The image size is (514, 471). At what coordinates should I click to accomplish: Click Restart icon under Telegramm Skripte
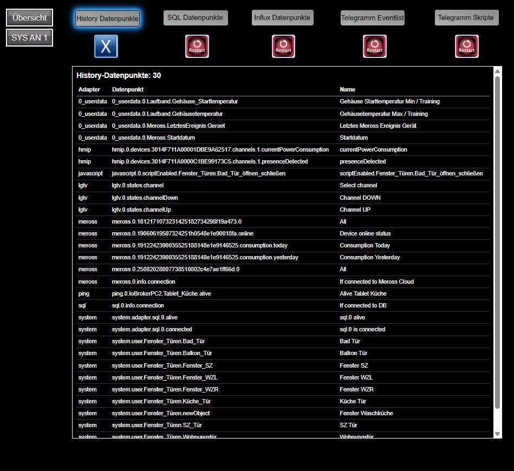(x=467, y=46)
